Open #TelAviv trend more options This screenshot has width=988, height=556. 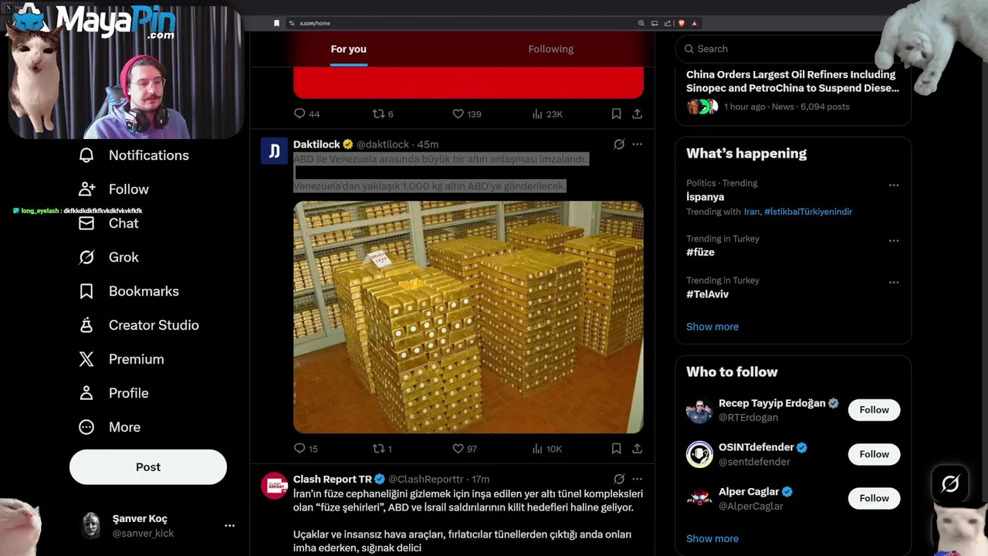(893, 283)
